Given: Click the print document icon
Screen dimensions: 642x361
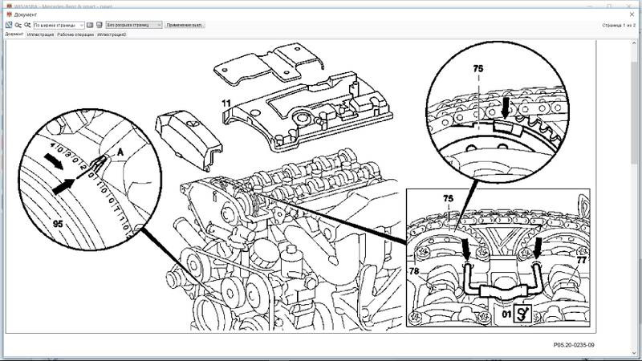Looking at the screenshot, I should (x=99, y=25).
